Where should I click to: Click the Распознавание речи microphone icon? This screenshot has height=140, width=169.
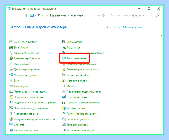tap(11, 114)
